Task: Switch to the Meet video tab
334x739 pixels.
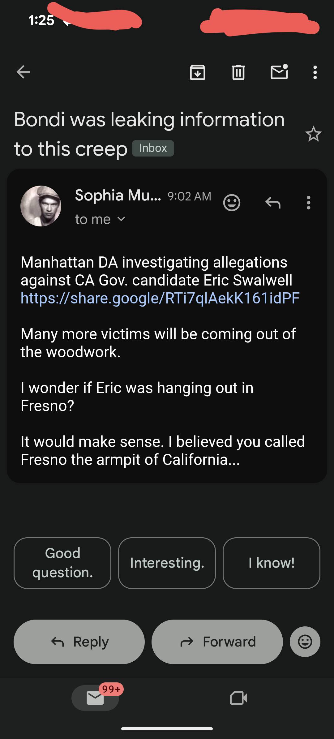Action: pyautogui.click(x=238, y=698)
